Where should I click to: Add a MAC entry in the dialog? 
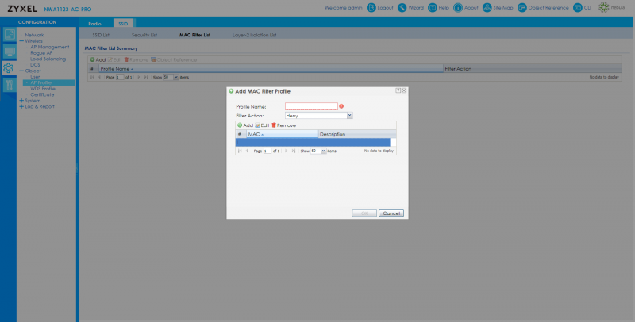(x=245, y=125)
